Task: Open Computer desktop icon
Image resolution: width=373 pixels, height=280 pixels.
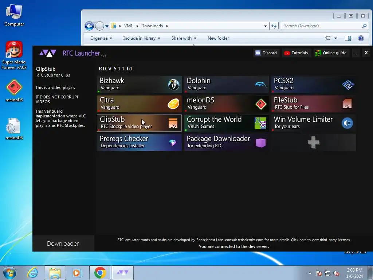Action: click(14, 15)
